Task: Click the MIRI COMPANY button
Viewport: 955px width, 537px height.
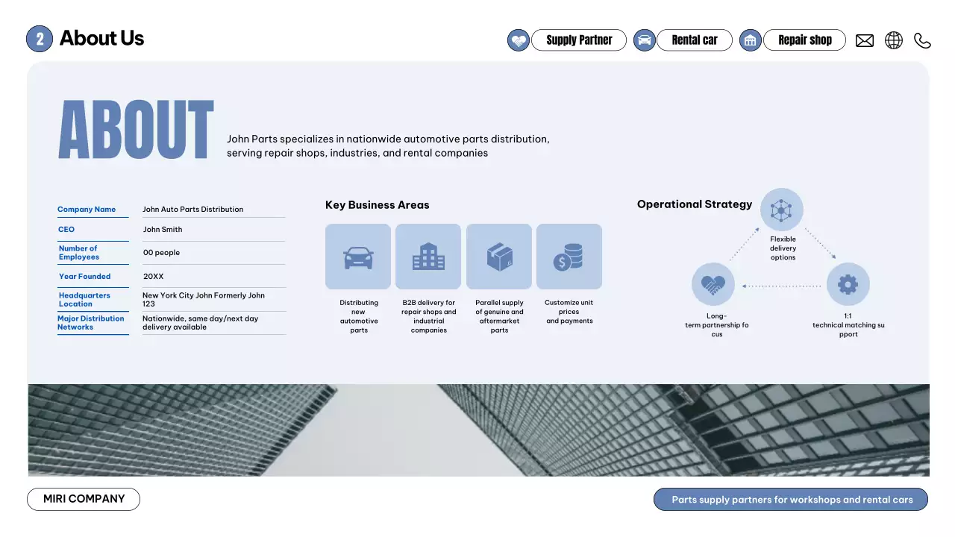Action: (84, 499)
